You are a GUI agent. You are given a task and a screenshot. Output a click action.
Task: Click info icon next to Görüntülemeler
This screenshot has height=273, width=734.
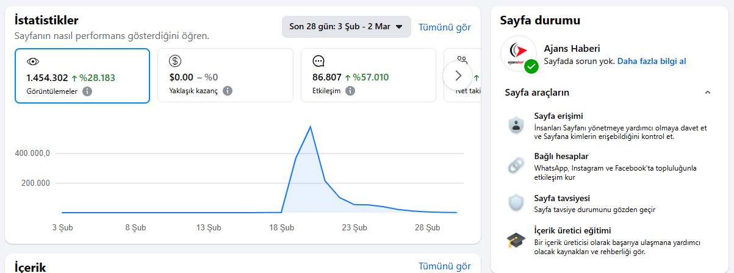pyautogui.click(x=87, y=91)
